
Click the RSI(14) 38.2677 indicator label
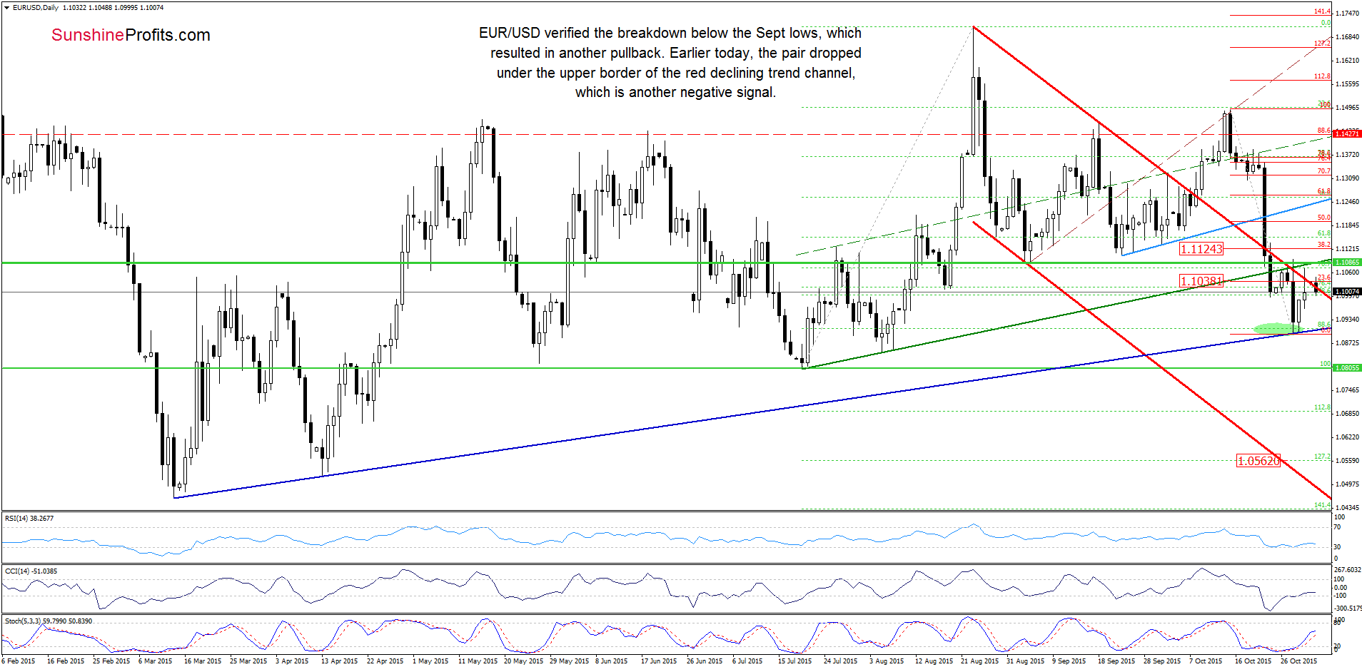click(x=29, y=518)
